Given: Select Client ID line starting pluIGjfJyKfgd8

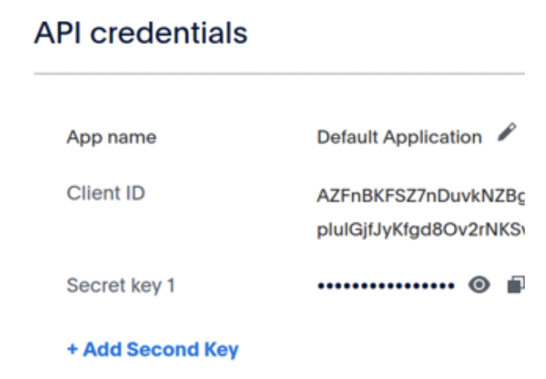Looking at the screenshot, I should 421,230.
